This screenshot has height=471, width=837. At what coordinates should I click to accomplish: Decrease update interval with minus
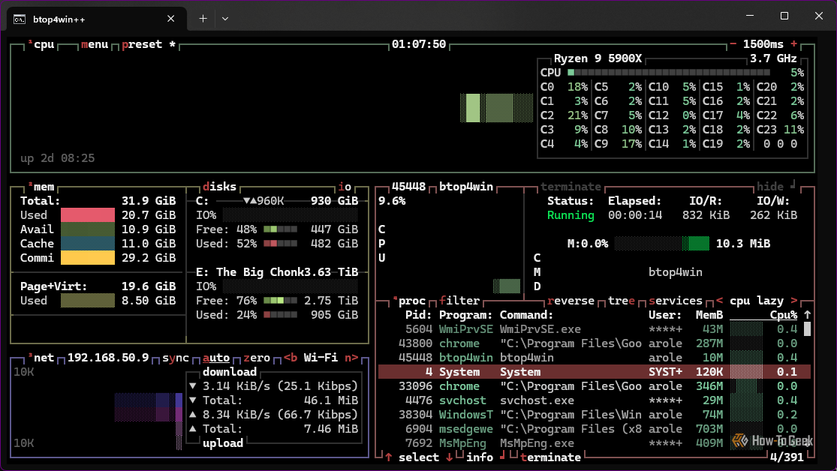733,43
